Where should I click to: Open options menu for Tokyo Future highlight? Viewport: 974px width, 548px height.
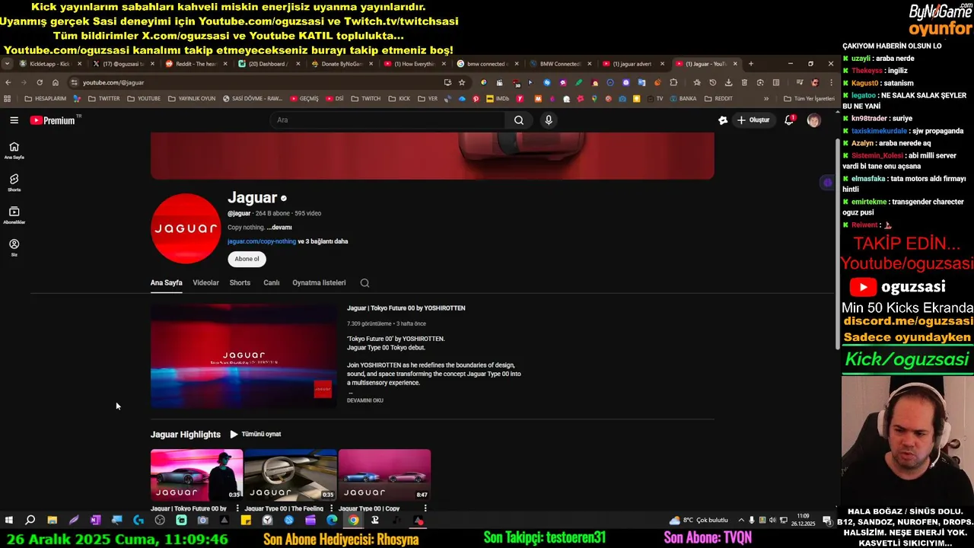pos(237,508)
